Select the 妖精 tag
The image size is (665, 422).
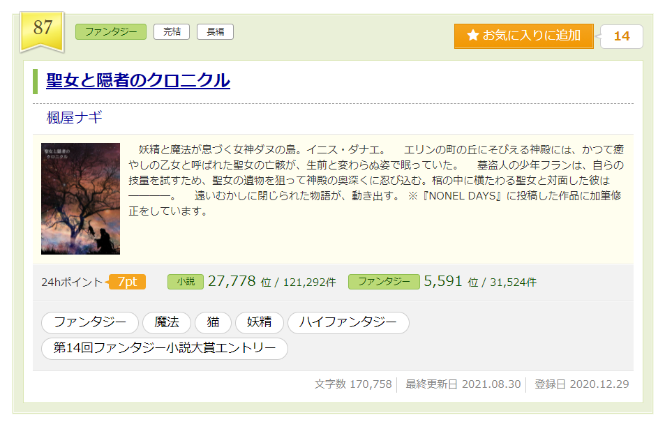(259, 323)
